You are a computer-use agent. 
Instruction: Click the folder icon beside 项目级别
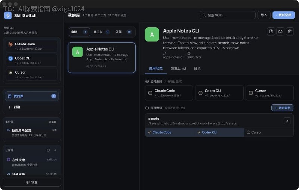pyautogui.click(x=147, y=108)
